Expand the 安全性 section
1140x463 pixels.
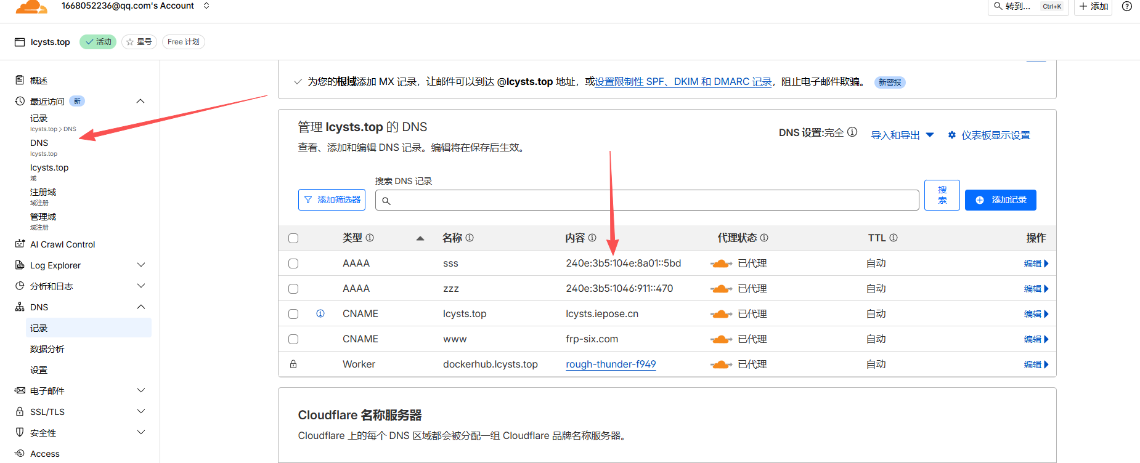[x=140, y=432]
